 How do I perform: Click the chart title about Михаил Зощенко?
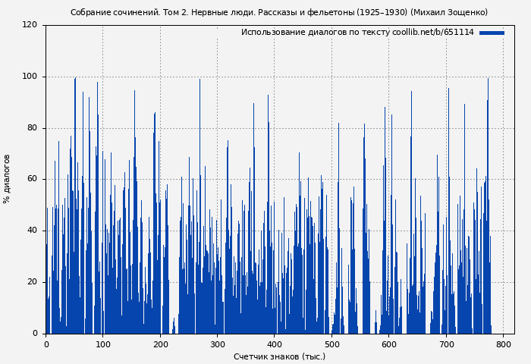tap(279, 12)
